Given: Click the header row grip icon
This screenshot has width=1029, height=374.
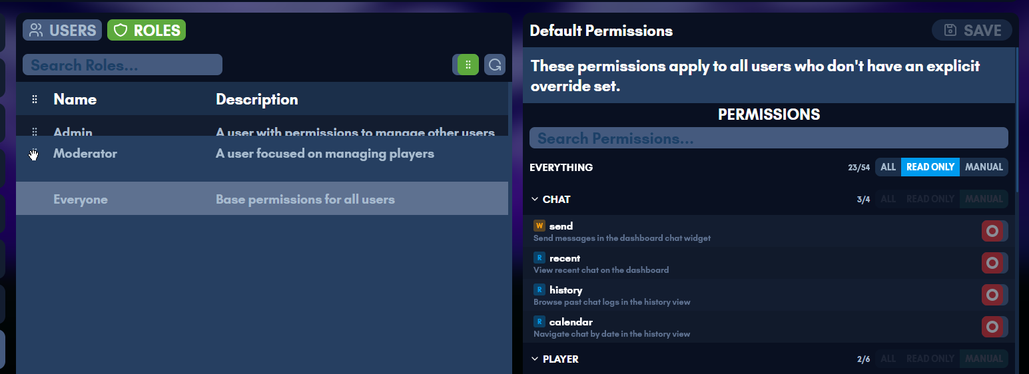Looking at the screenshot, I should pos(35,99).
